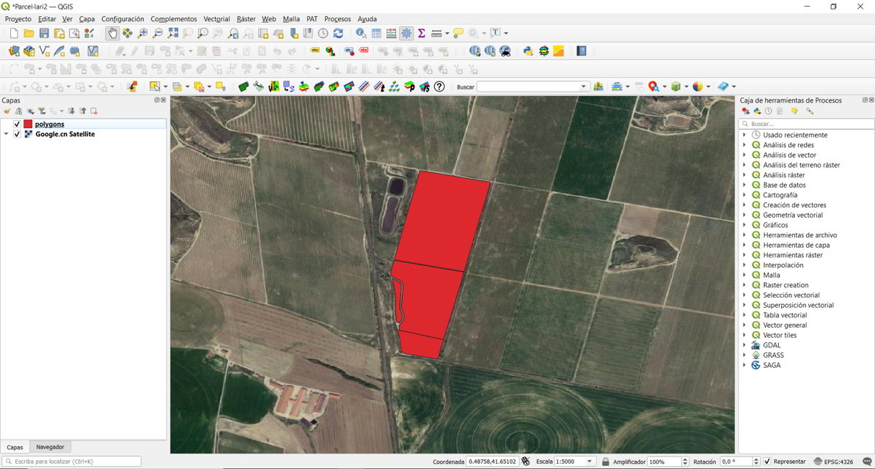Screen dimensions: 875x469
Task: Click the yellow abc label icon
Action: (x=315, y=51)
